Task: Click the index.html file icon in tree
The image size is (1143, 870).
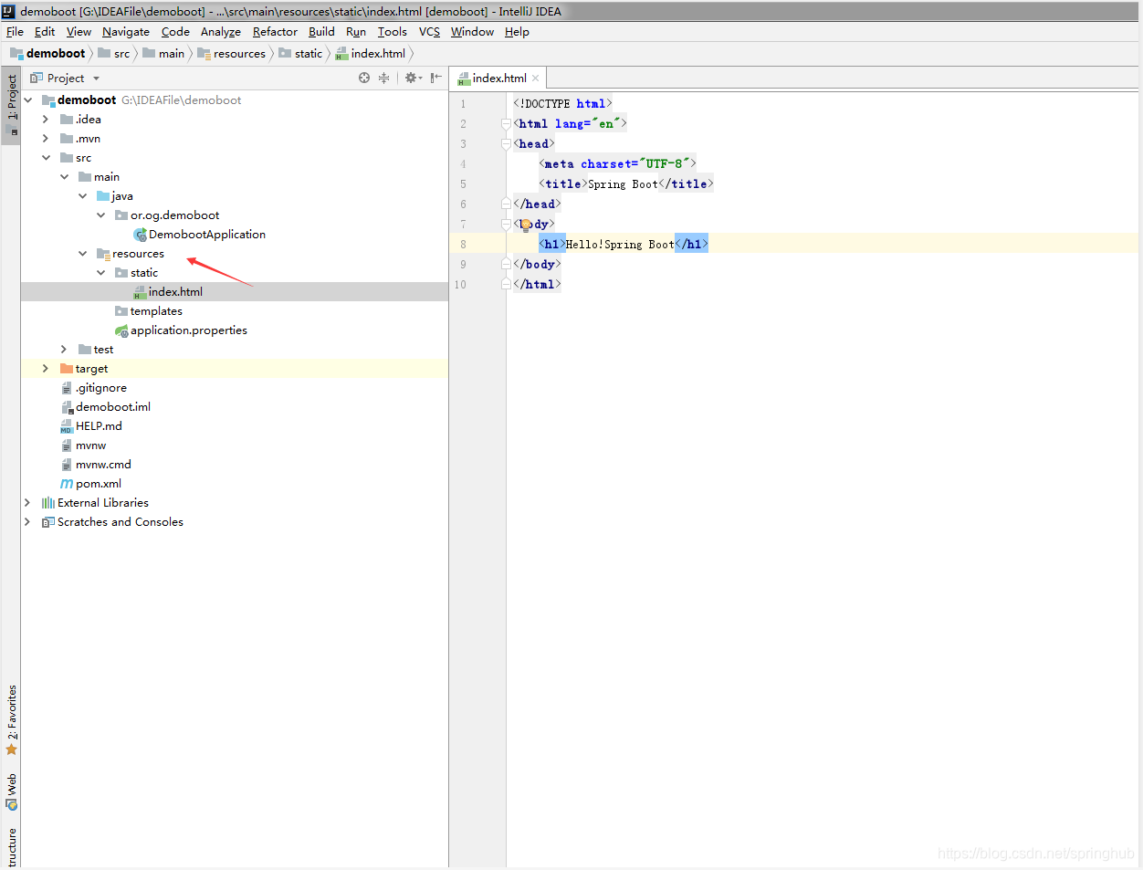Action: [x=140, y=292]
